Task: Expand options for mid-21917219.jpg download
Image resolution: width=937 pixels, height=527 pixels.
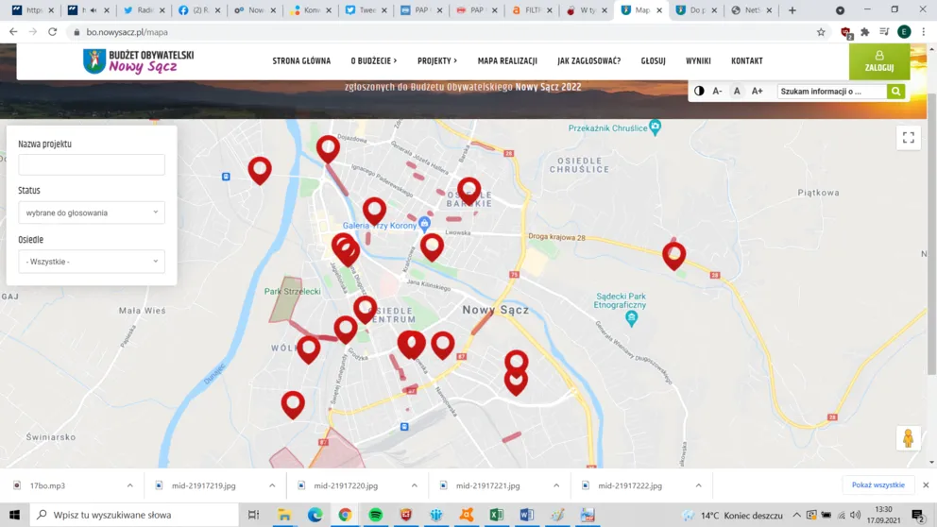Action: 272,485
